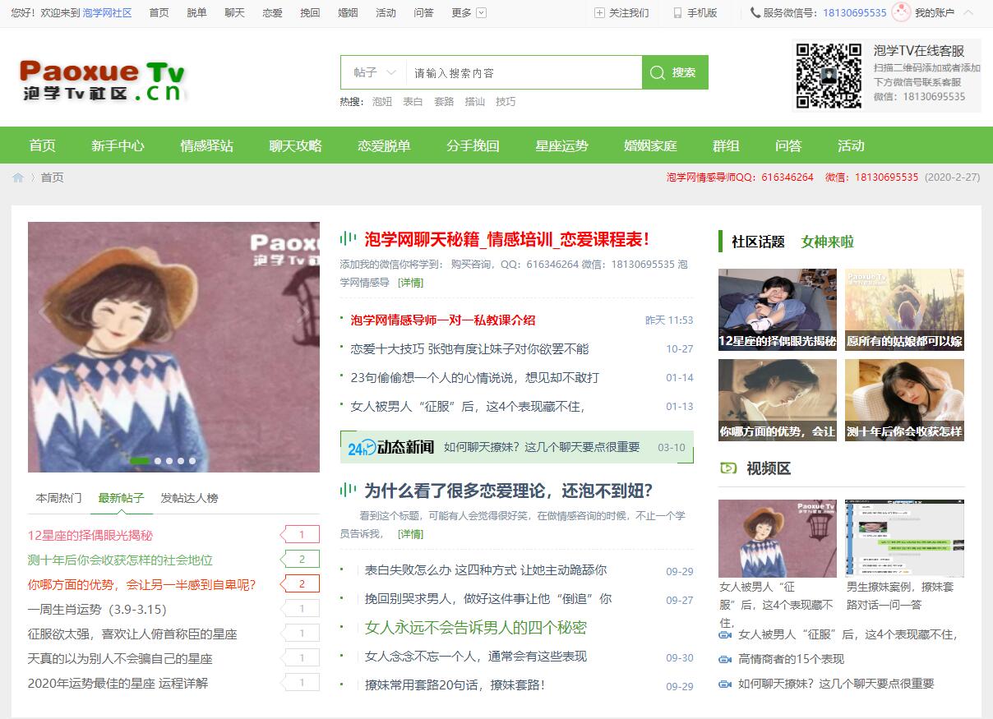Click the 关注我们 plus icon
Viewport: 993px width, 719px height.
599,13
